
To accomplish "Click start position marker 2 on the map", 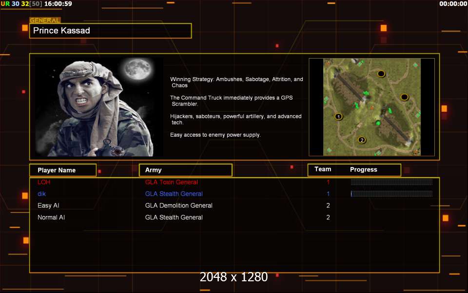I will [x=362, y=140].
